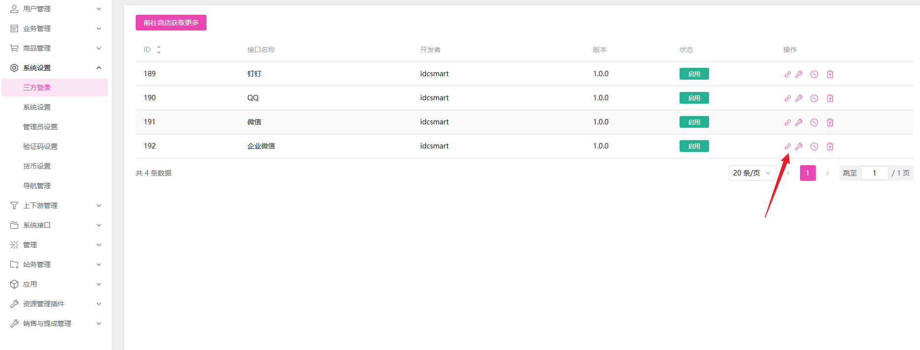
Task: Open wrench settings for 钉钉 interface
Action: (799, 74)
